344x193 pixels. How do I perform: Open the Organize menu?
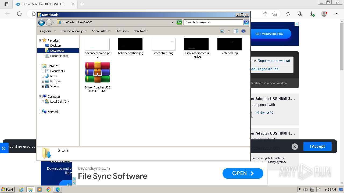tap(48, 31)
